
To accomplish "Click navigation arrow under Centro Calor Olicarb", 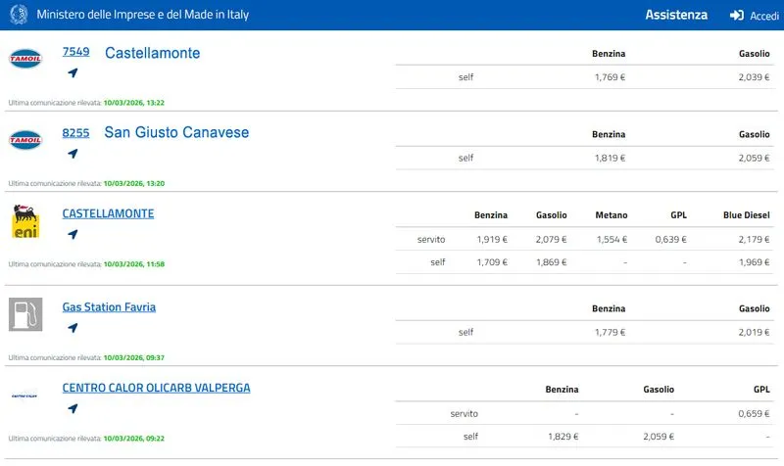I will click(x=73, y=409).
